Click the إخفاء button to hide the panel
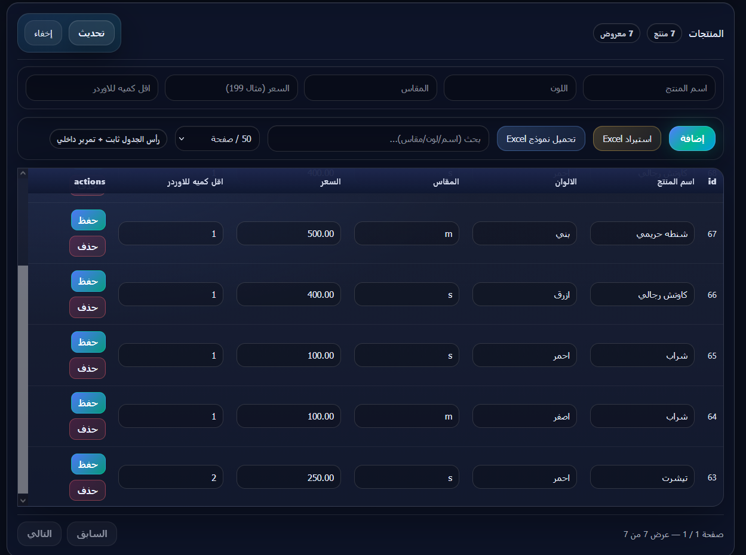Screen dimensions: 746x555 click(42, 33)
